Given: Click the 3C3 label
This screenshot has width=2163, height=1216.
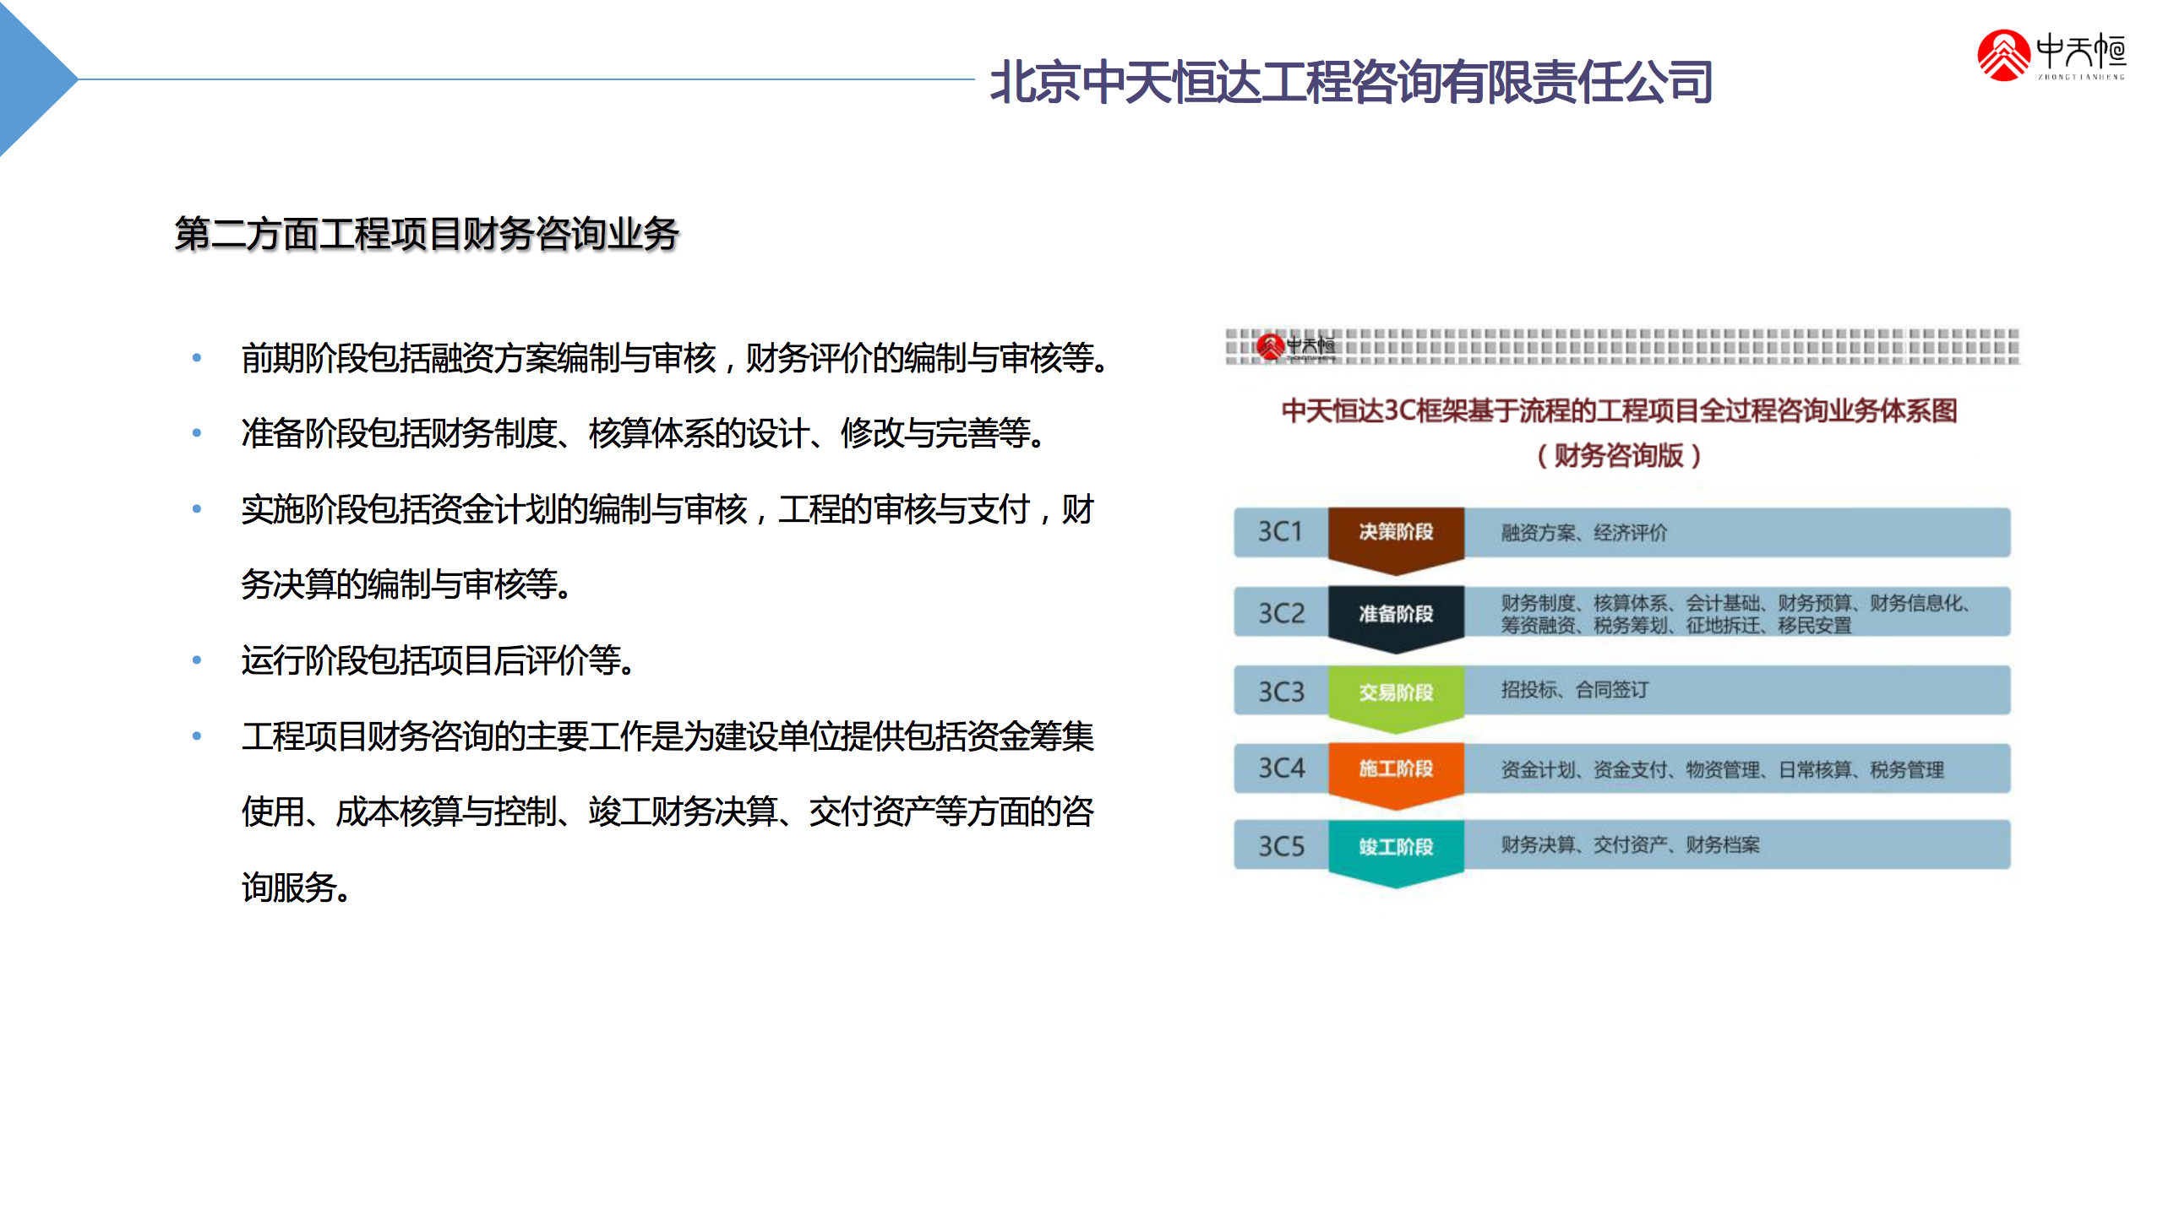Looking at the screenshot, I should (1281, 692).
